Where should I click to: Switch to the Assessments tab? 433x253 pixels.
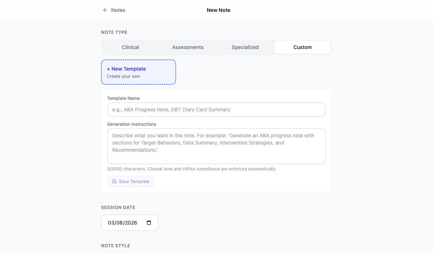(x=188, y=47)
